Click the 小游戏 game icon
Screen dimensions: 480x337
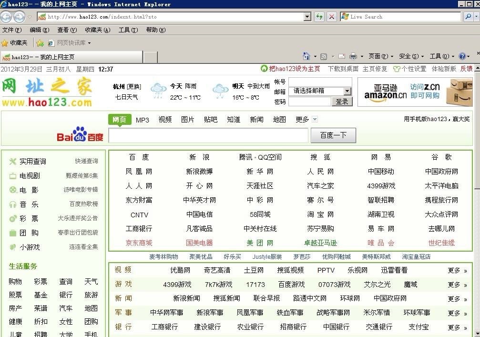[x=12, y=247]
